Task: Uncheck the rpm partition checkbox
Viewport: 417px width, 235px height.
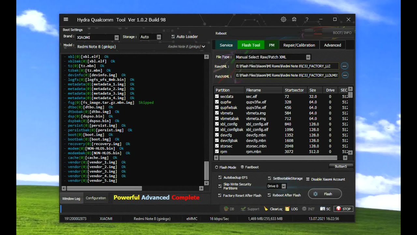Action: pos(217,152)
